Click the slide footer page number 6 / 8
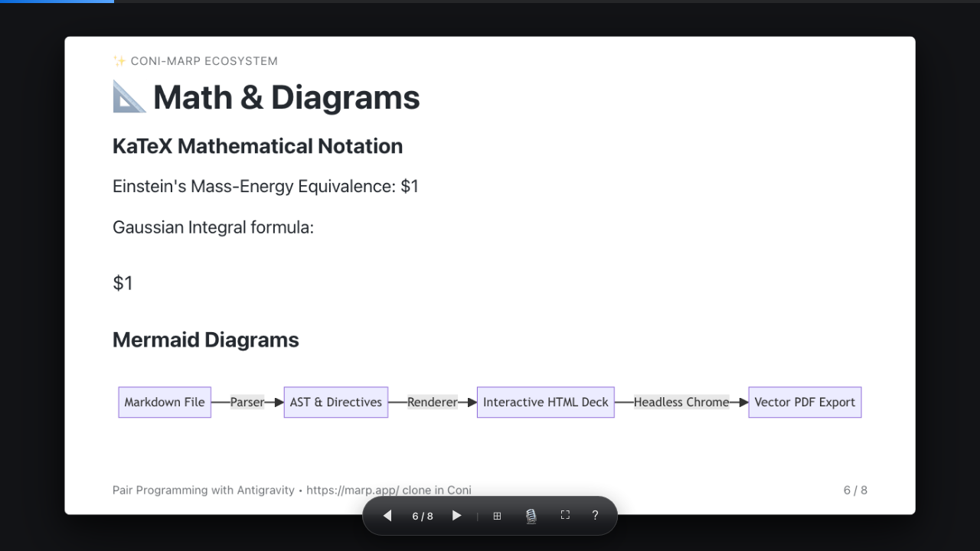The height and width of the screenshot is (551, 980). pos(855,491)
